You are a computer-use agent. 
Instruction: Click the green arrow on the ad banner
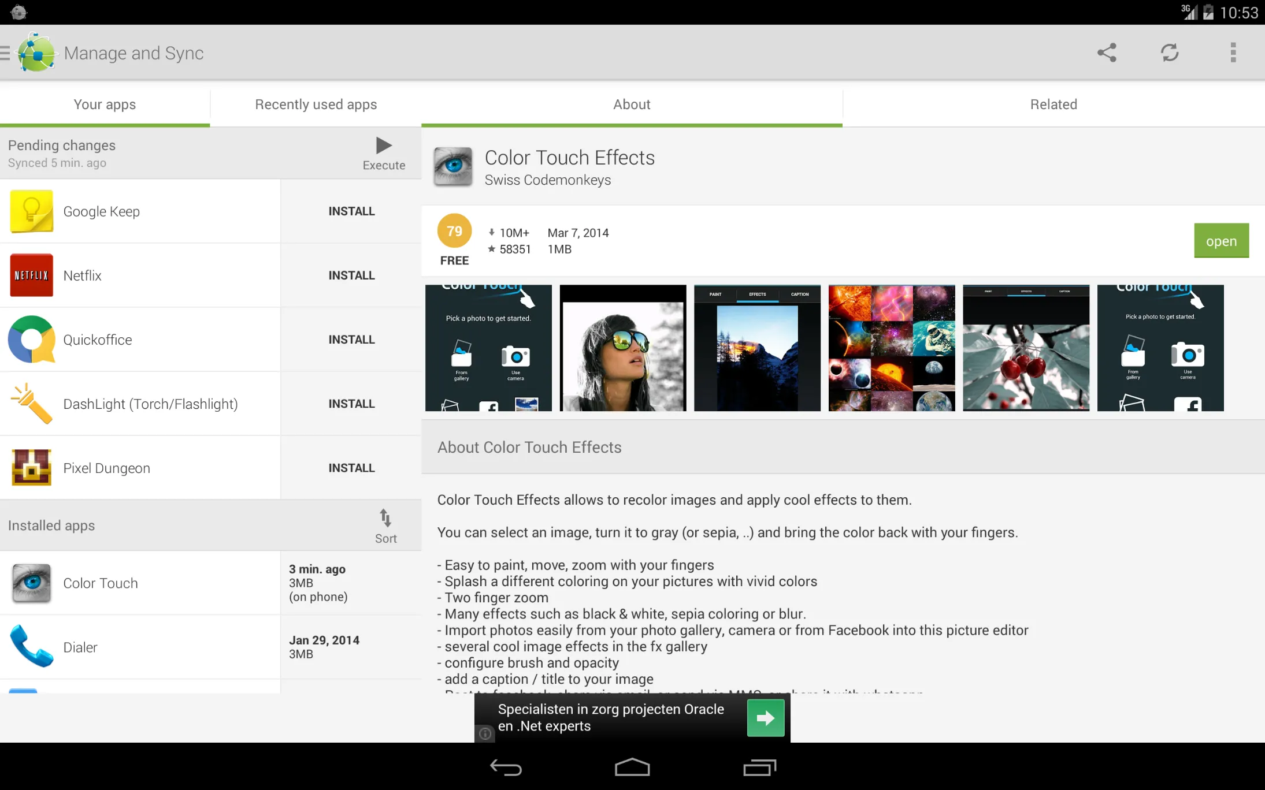click(x=765, y=717)
